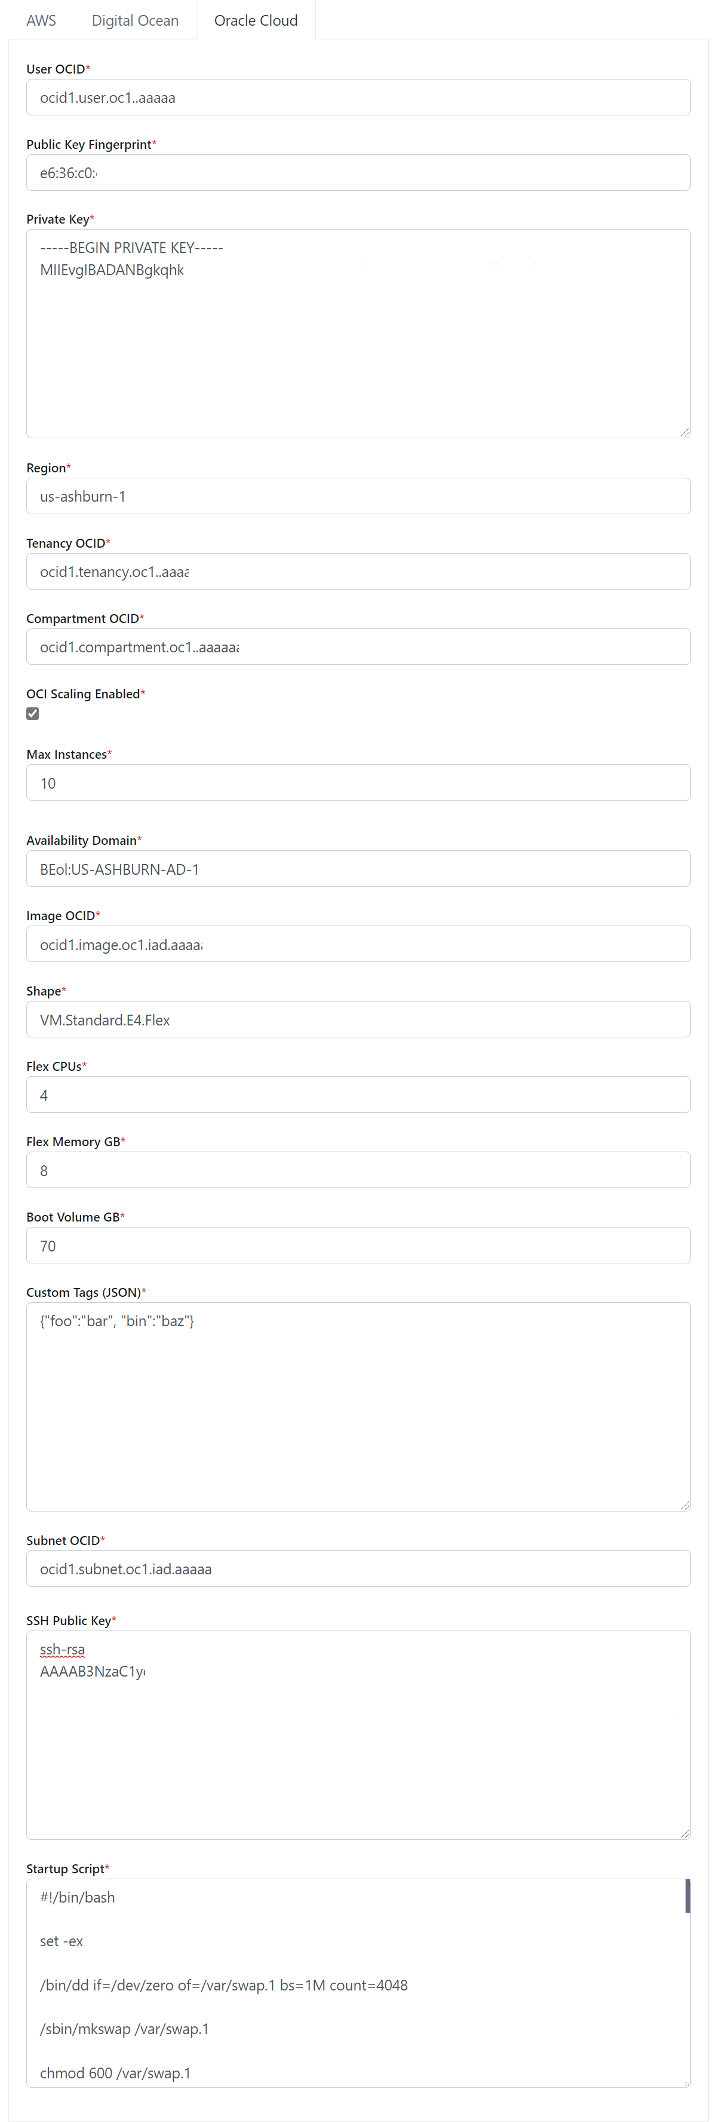Click inside the Private Key text area
722x2122 pixels.
(x=358, y=346)
